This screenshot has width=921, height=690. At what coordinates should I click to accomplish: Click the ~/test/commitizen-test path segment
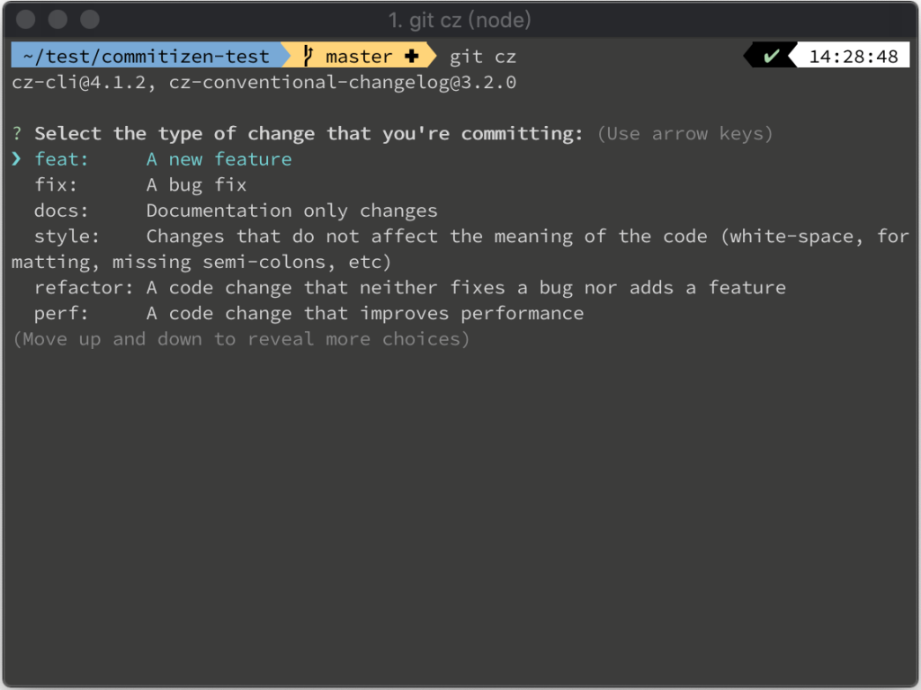tap(146, 57)
